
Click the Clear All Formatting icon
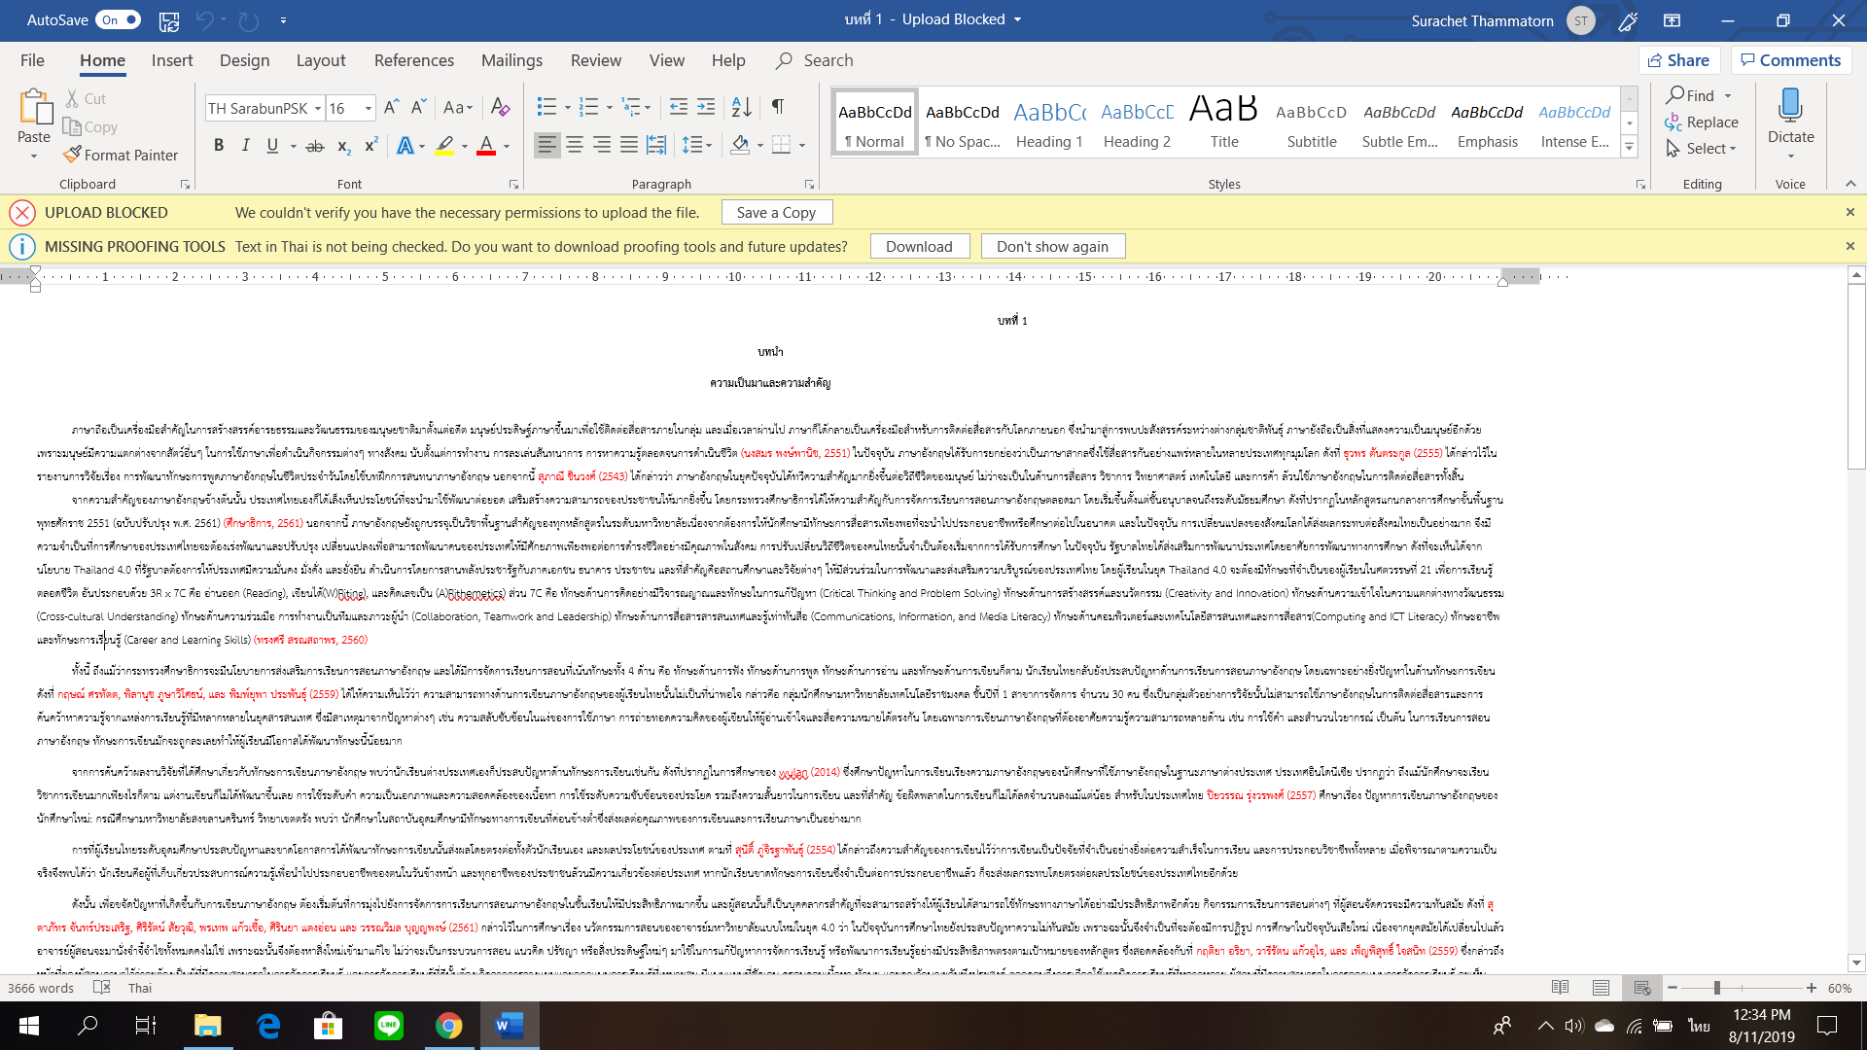coord(500,106)
